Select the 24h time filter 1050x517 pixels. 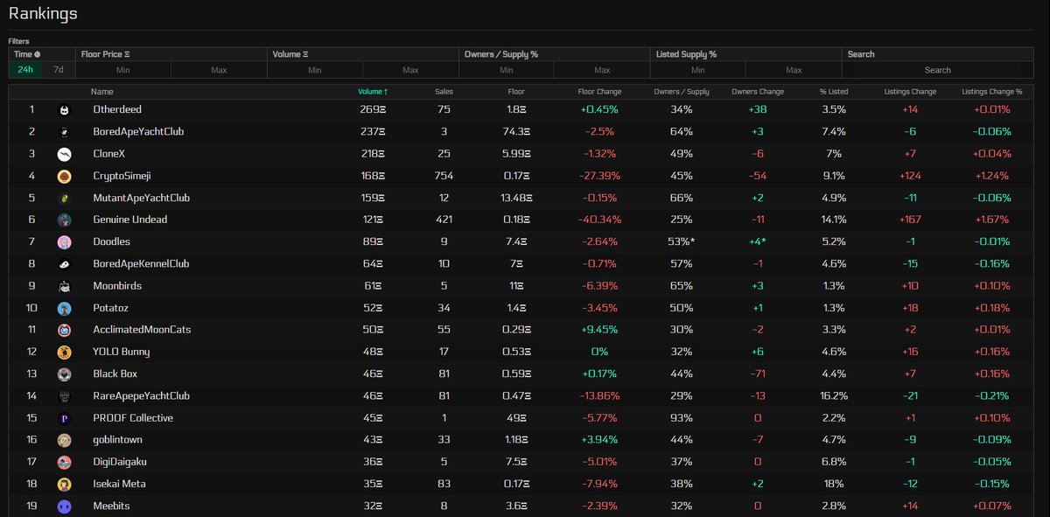point(24,69)
